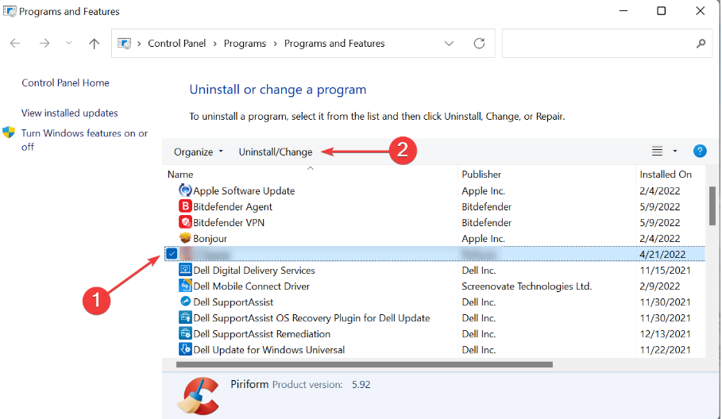The image size is (722, 419).
Task: Click the Up one level arrow
Action: pos(94,44)
